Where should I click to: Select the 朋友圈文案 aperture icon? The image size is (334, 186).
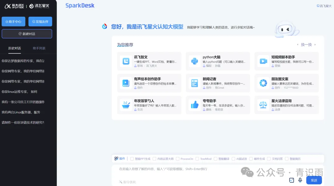click(263, 83)
